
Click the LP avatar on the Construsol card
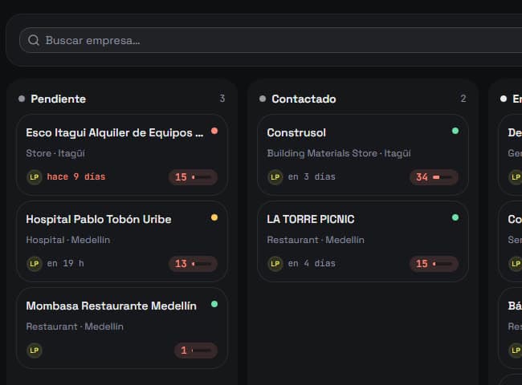point(275,177)
